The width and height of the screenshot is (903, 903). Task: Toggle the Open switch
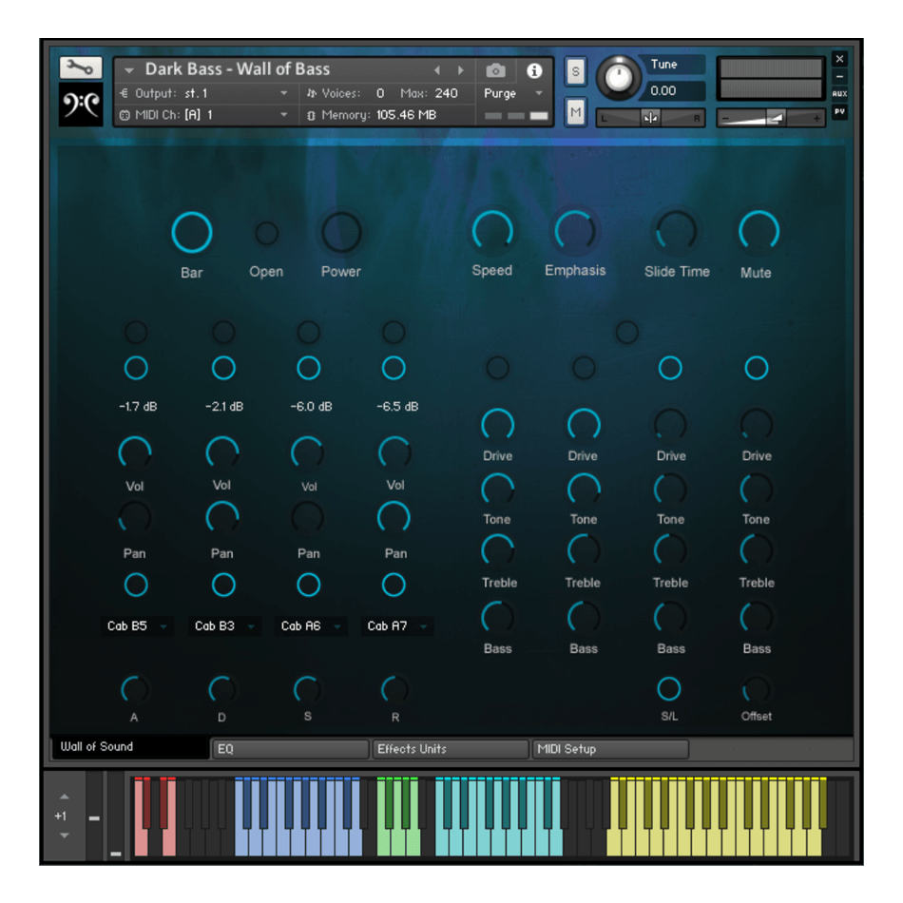pos(267,233)
